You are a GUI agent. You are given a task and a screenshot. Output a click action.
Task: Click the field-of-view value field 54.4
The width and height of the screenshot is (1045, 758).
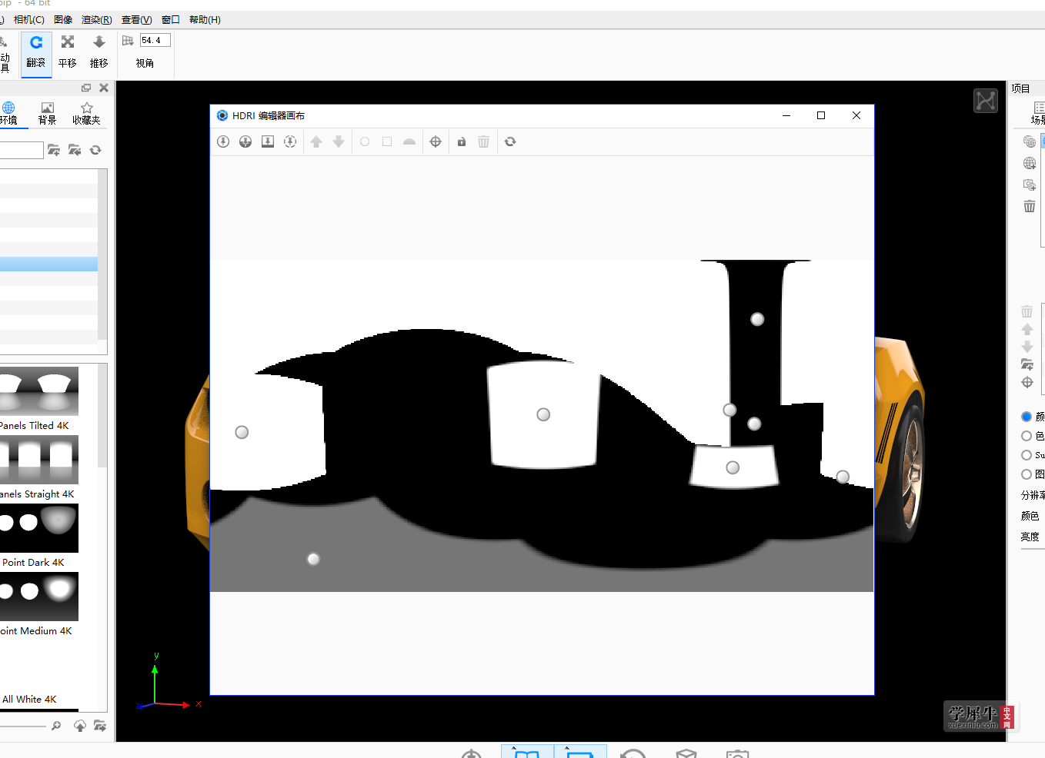click(x=155, y=40)
